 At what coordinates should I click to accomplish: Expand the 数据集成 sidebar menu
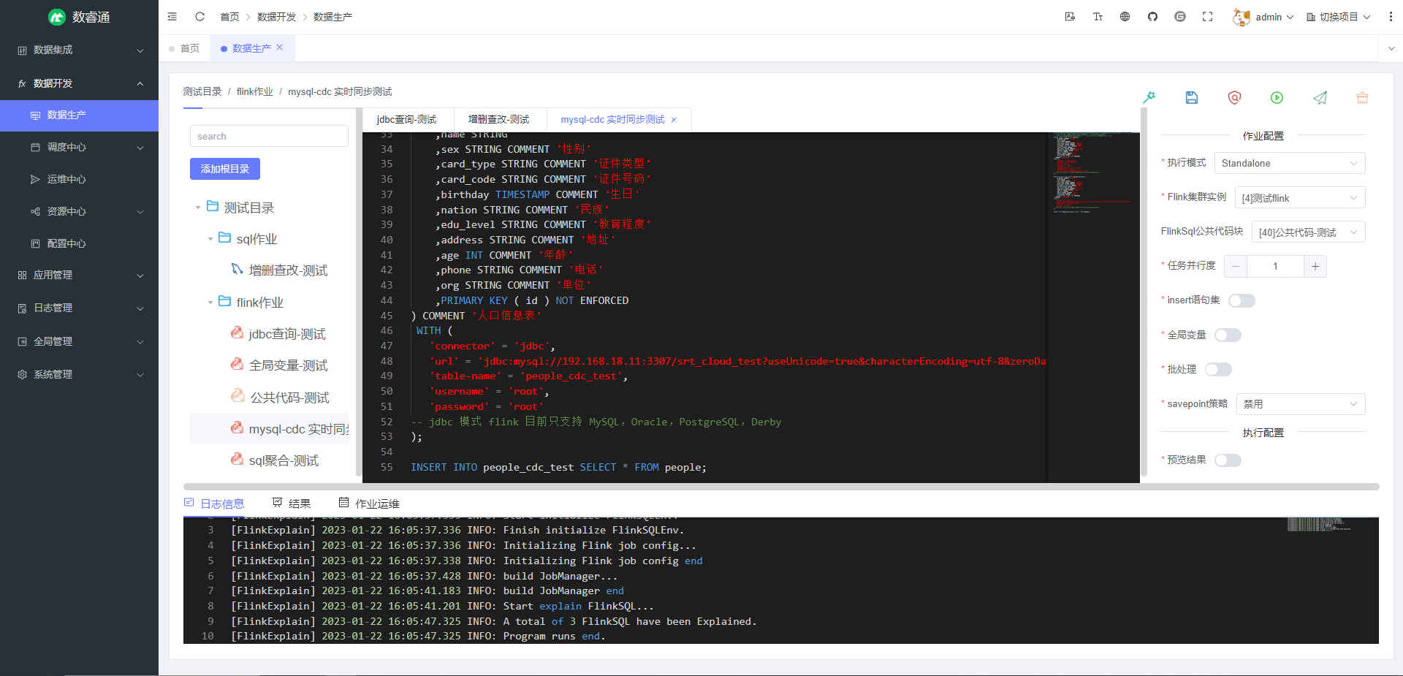(79, 50)
